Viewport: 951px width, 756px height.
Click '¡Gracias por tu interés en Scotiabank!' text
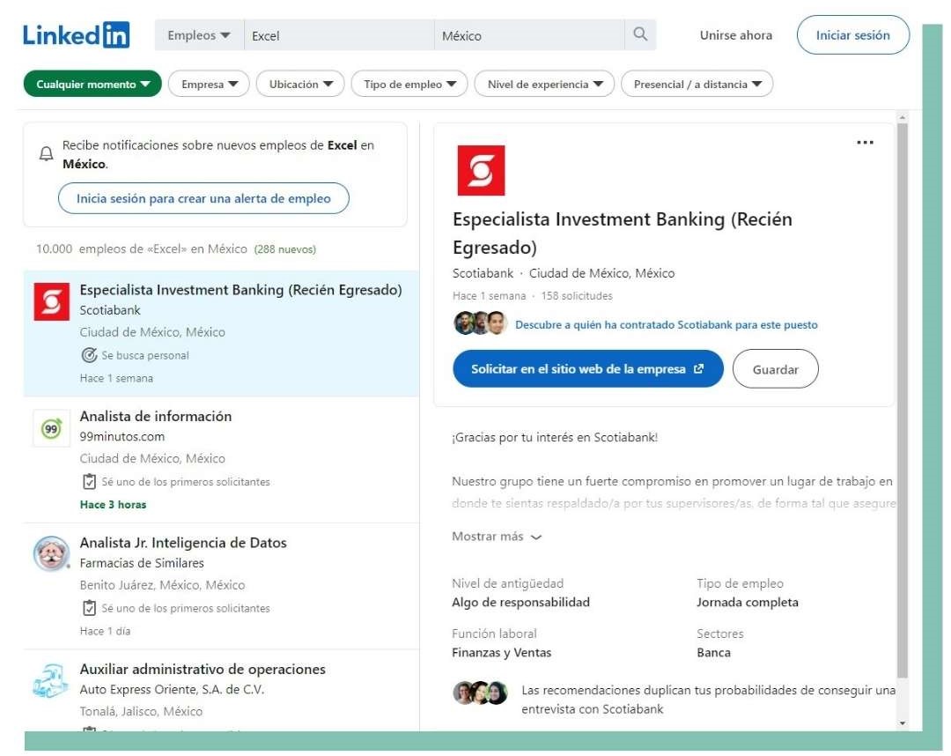click(x=555, y=437)
